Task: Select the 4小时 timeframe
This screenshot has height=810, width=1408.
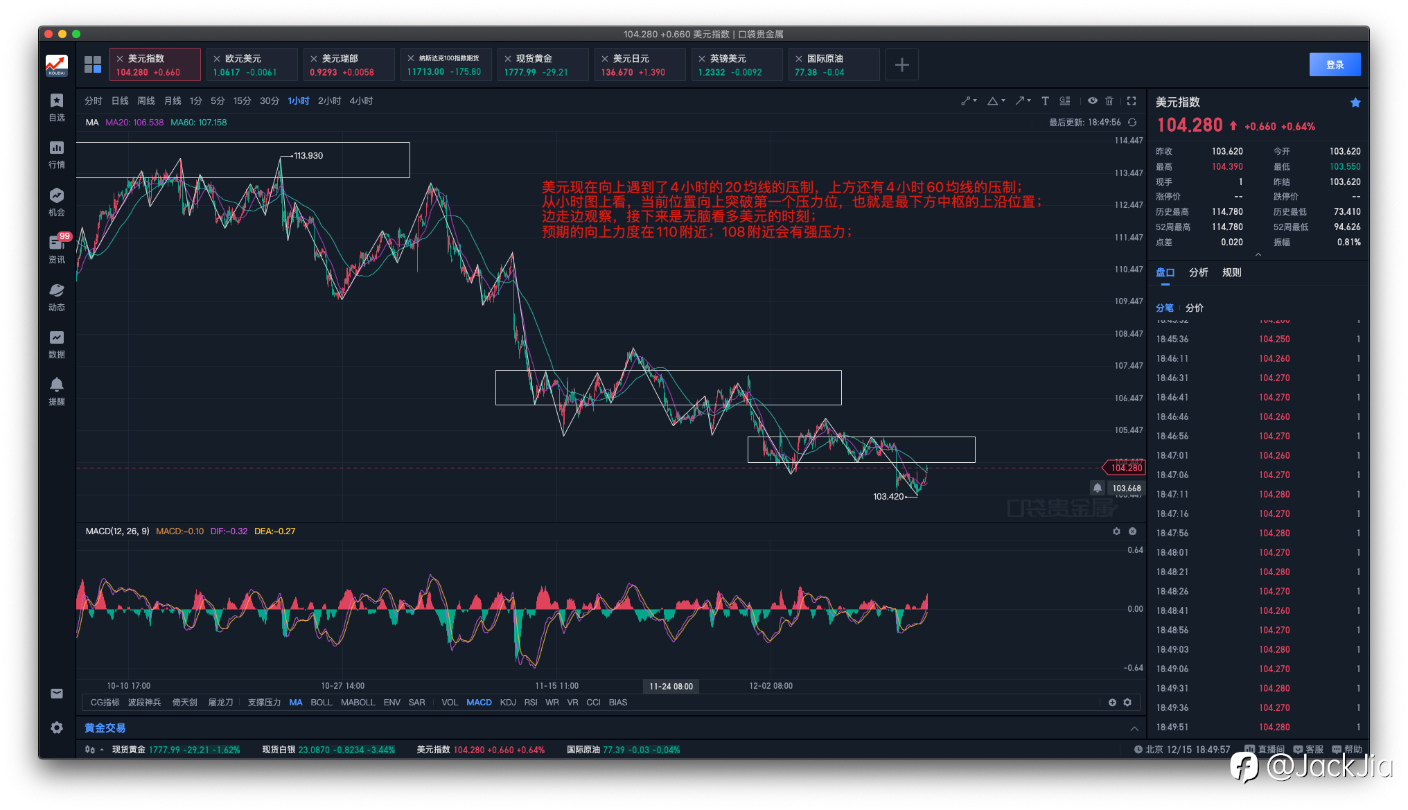Action: (361, 101)
